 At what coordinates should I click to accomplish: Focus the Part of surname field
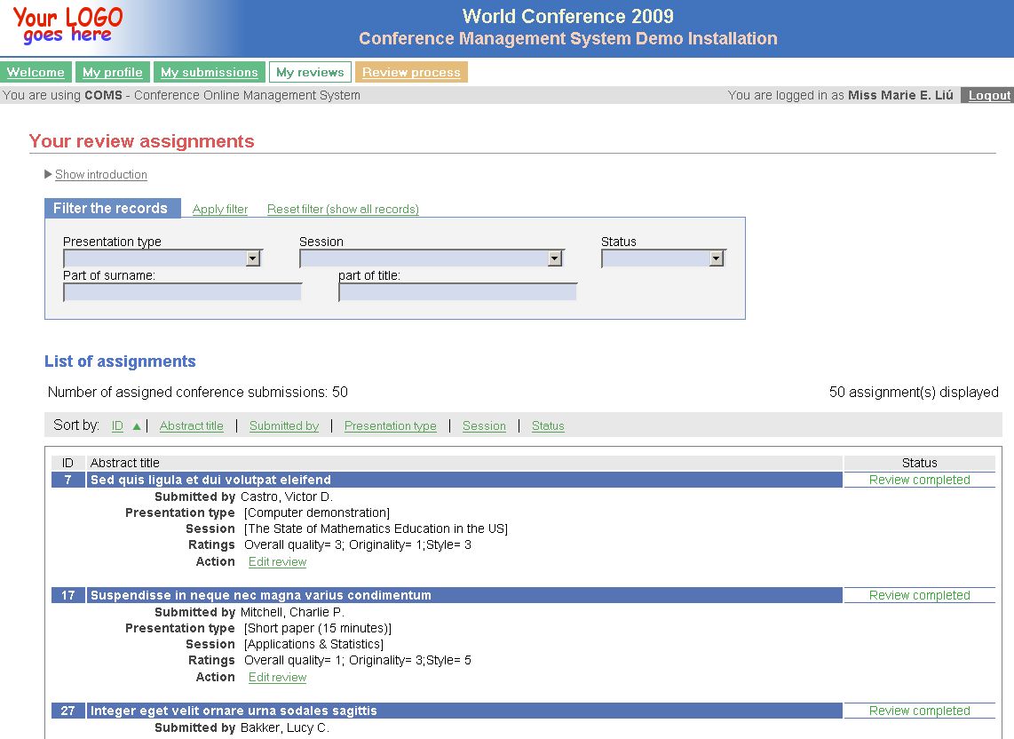pyautogui.click(x=183, y=292)
